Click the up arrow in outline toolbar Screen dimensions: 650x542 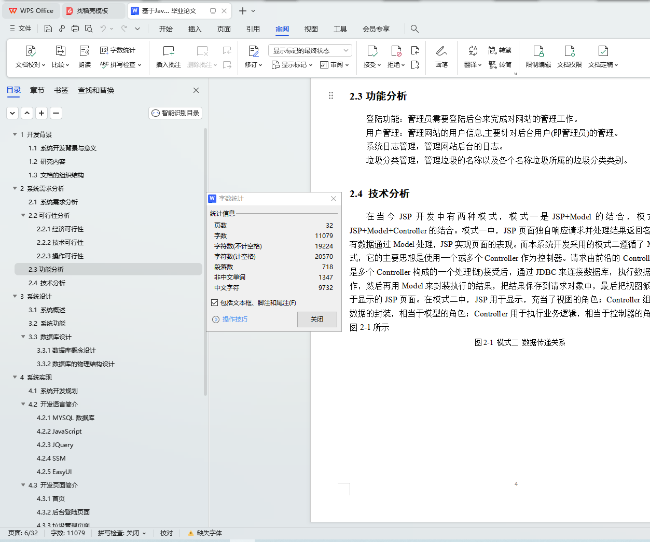pos(27,113)
